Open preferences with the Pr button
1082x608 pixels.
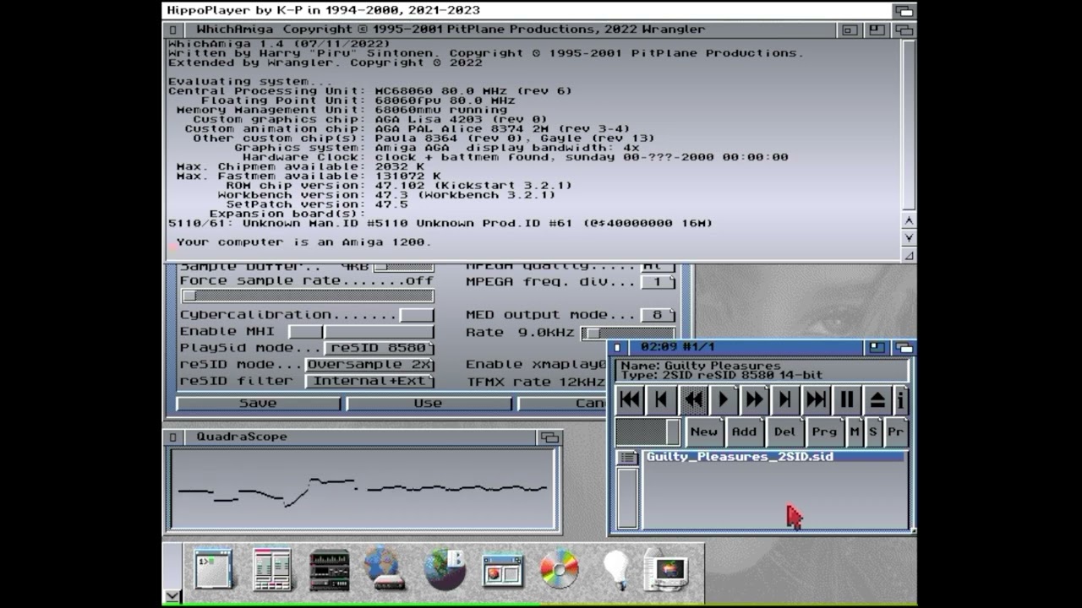pyautogui.click(x=896, y=432)
